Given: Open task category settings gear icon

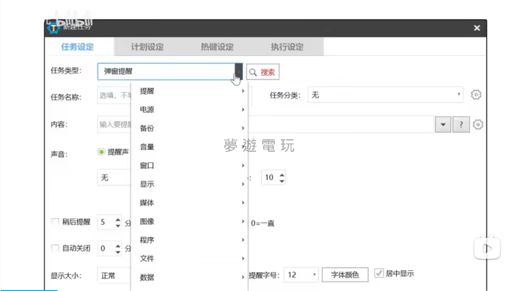Looking at the screenshot, I should 476,95.
